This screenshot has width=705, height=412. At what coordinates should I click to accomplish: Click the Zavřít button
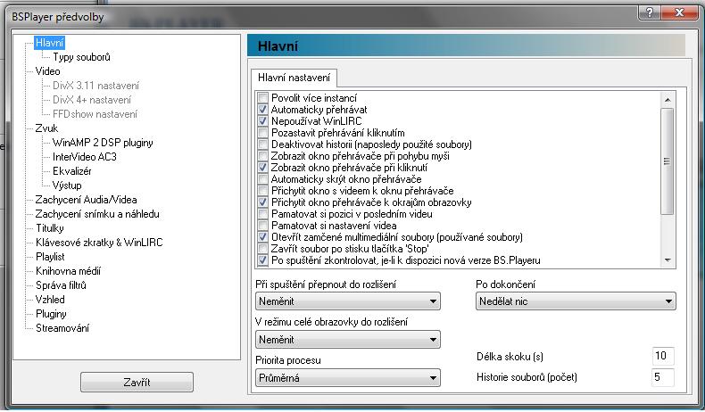pos(137,383)
